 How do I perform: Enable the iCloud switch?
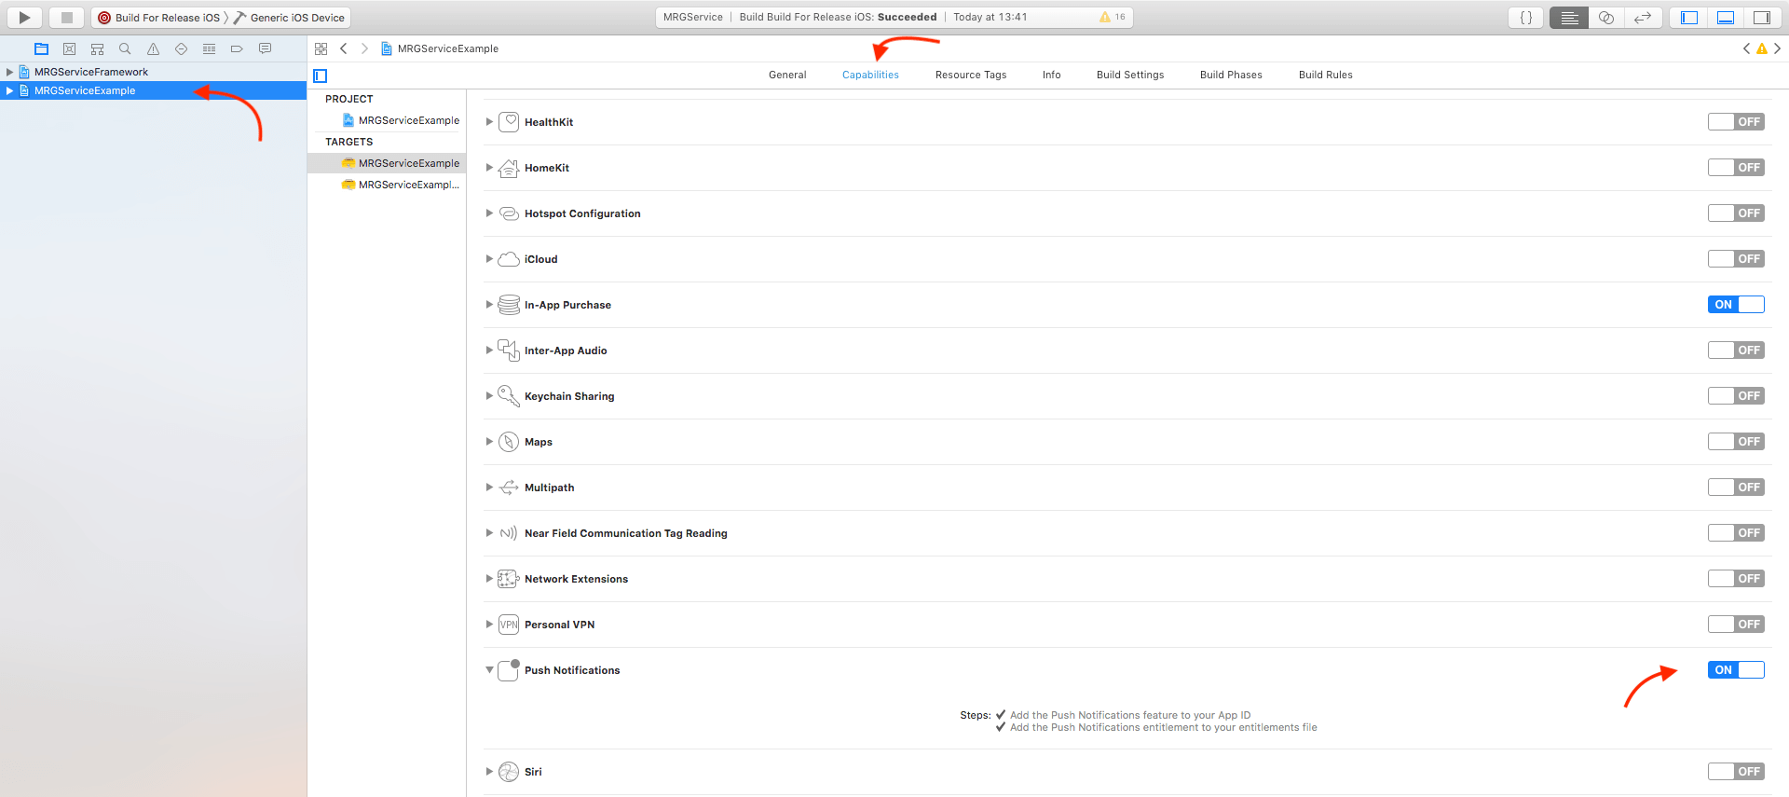coord(1735,258)
